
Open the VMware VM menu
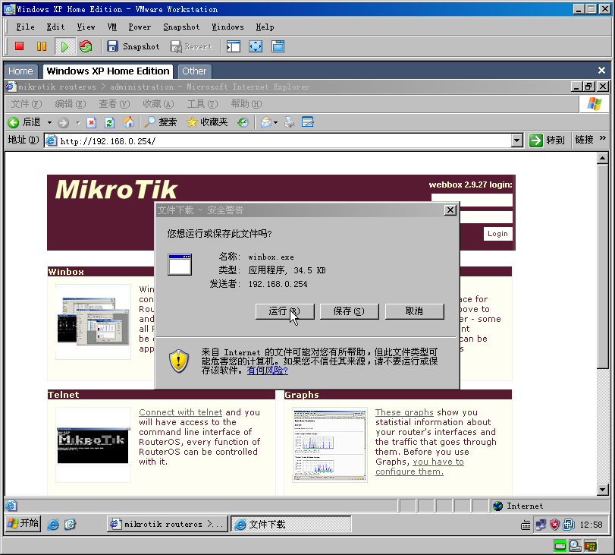(x=111, y=27)
